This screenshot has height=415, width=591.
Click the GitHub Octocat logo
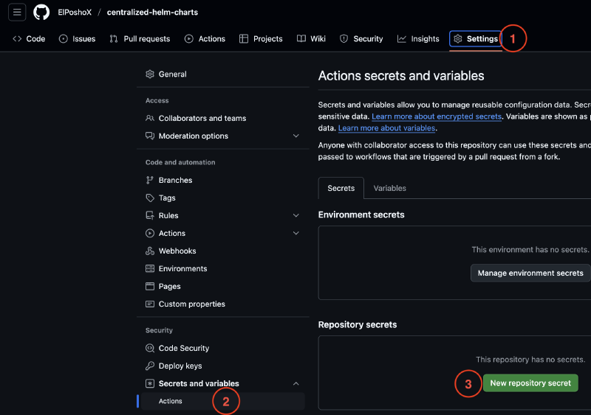(41, 12)
